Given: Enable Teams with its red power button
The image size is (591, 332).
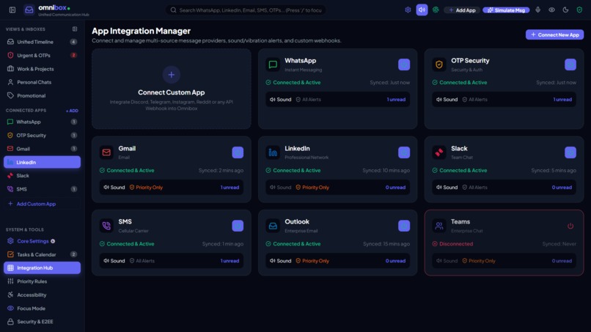Looking at the screenshot, I should [x=570, y=226].
